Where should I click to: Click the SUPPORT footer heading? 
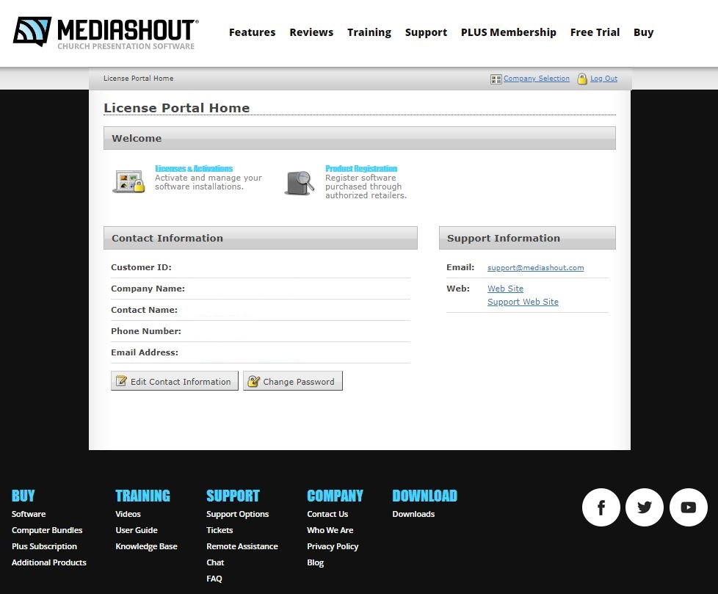(233, 496)
